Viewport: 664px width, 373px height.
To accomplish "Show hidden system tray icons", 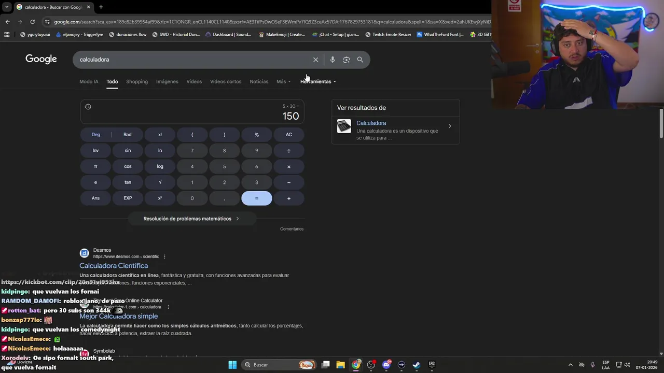I will [x=571, y=365].
